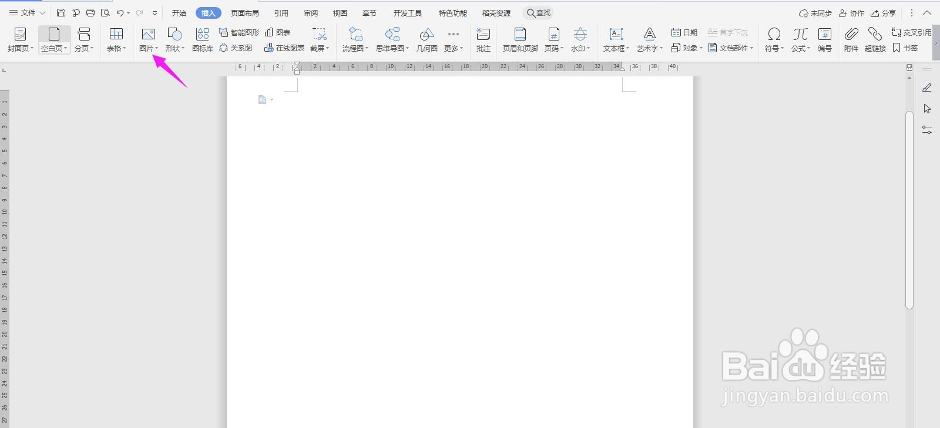940x428 pixels.
Task: Open the 特色功能 tab
Action: 453,13
